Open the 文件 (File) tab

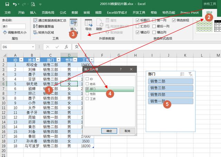8,12
